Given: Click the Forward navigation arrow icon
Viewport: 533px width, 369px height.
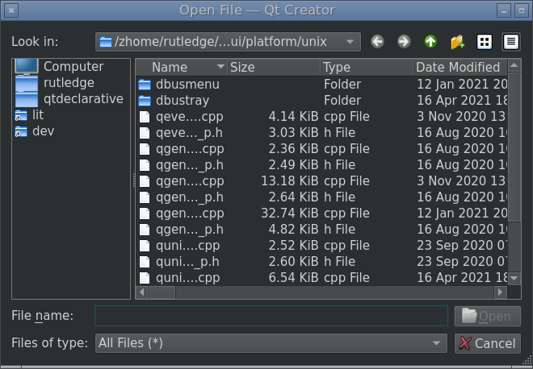Looking at the screenshot, I should pyautogui.click(x=404, y=42).
